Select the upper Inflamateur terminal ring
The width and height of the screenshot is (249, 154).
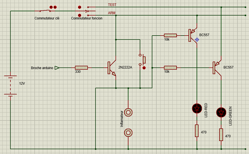[128, 112]
